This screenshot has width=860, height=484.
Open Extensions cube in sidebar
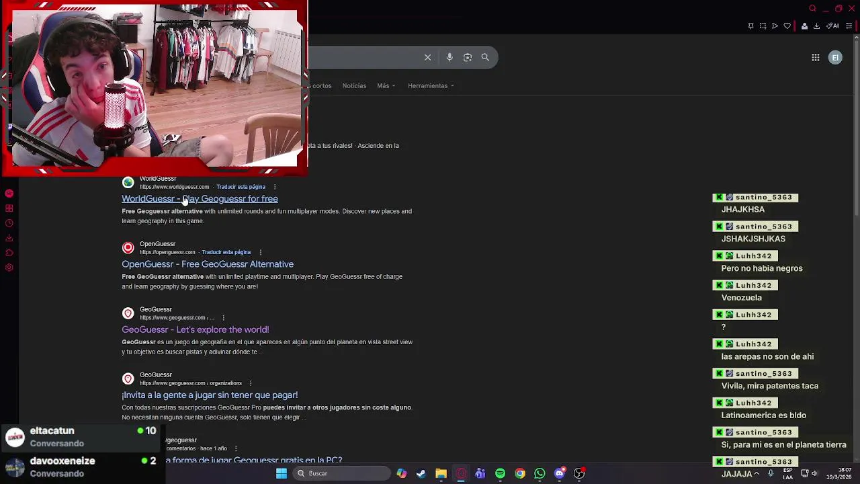[9, 253]
